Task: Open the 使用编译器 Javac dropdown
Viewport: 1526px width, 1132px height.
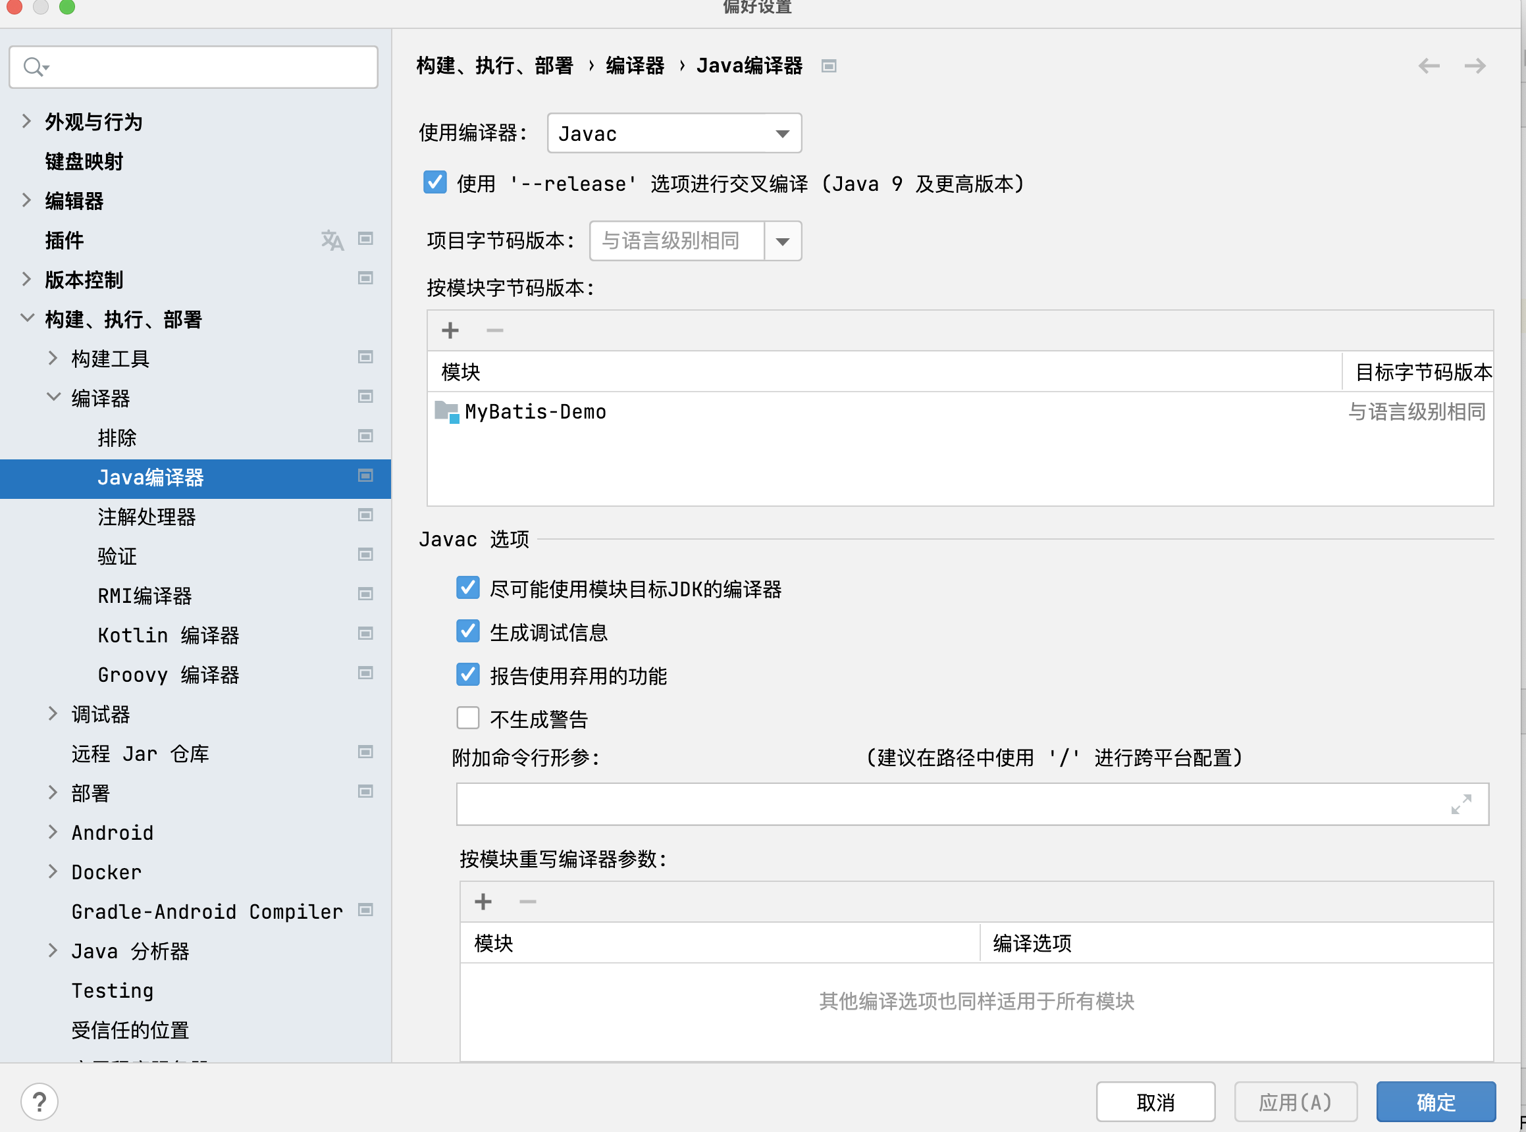Action: click(674, 134)
